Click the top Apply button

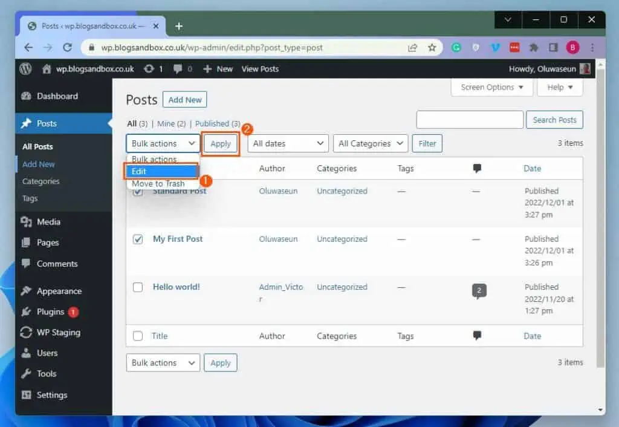click(220, 143)
